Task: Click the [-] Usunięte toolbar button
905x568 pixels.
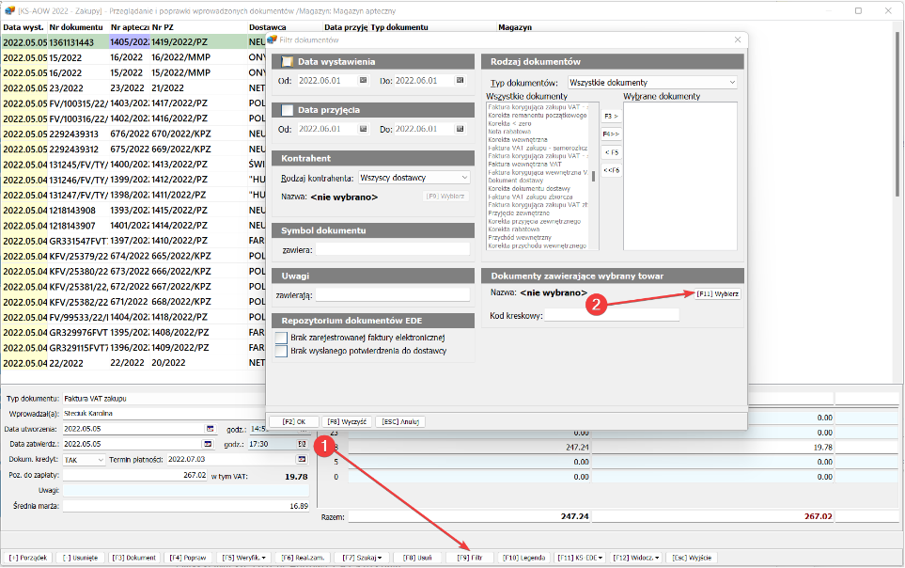Action: click(x=80, y=558)
